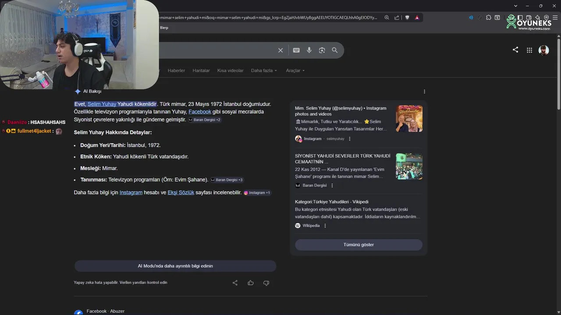The height and width of the screenshot is (315, 561).
Task: Open the Brave Wallet icon
Action: [529, 17]
